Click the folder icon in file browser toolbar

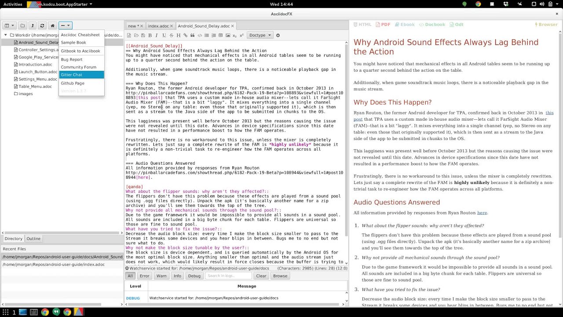22,26
